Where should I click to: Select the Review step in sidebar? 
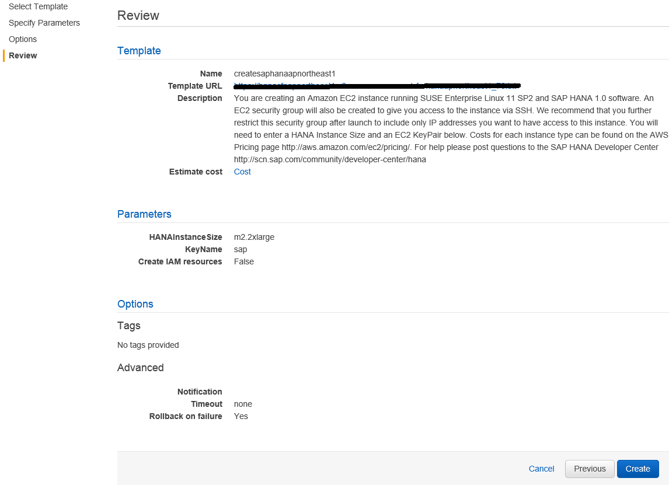(23, 55)
